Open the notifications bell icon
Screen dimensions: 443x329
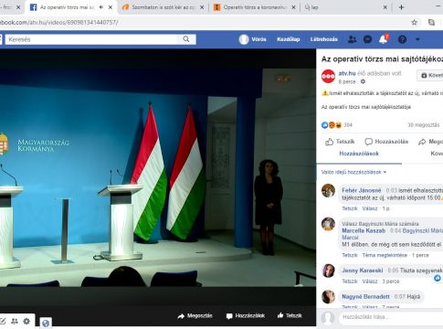(384, 39)
